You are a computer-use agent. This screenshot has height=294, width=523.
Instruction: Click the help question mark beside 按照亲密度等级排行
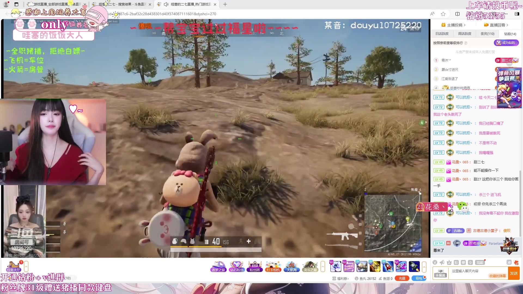pos(466,43)
